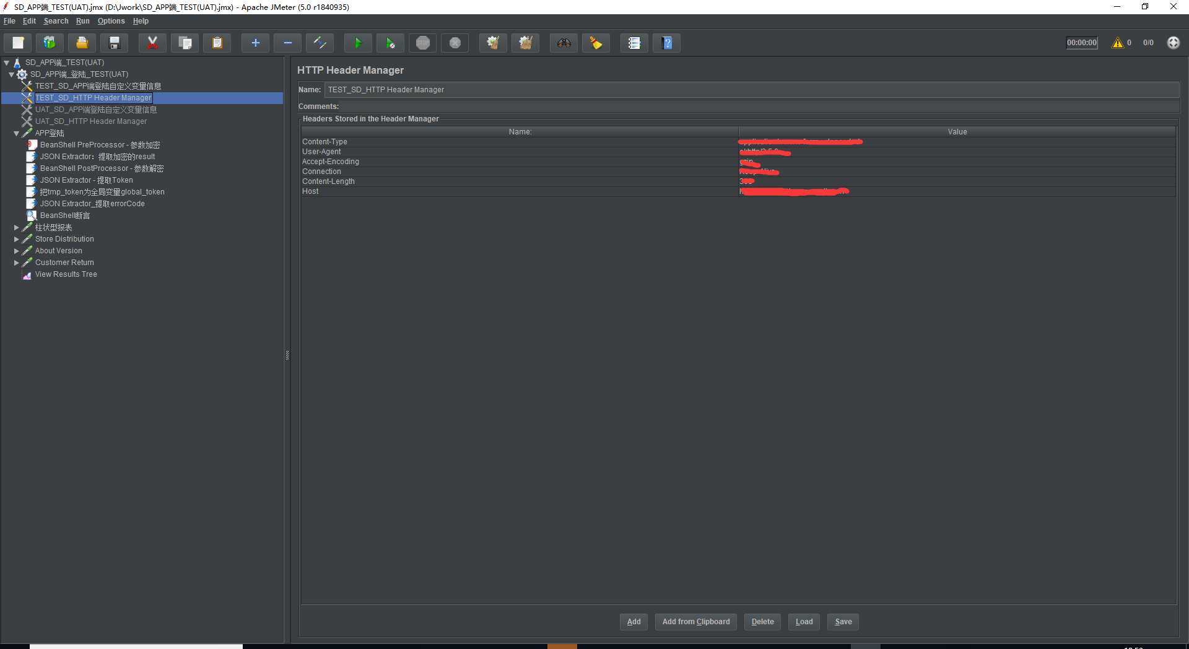1189x649 pixels.
Task: Click the Cut scissors toolbar icon
Action: [152, 43]
